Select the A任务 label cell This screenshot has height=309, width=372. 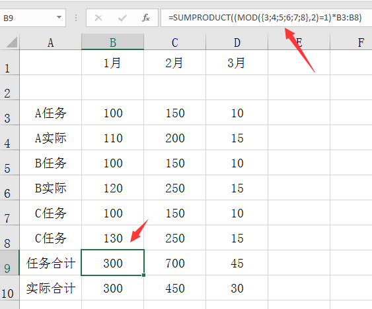coord(50,113)
